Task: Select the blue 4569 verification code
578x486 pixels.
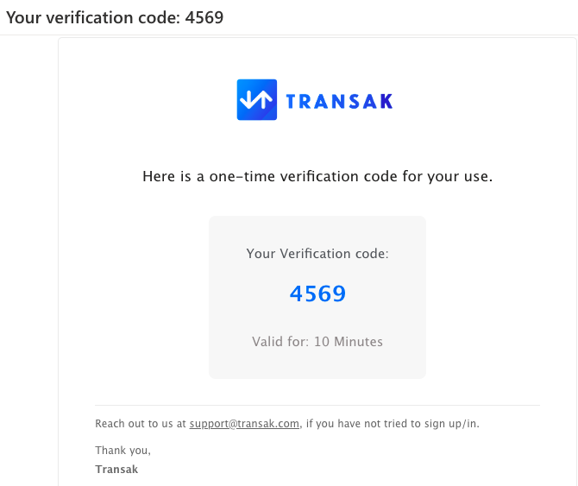Action: [317, 293]
